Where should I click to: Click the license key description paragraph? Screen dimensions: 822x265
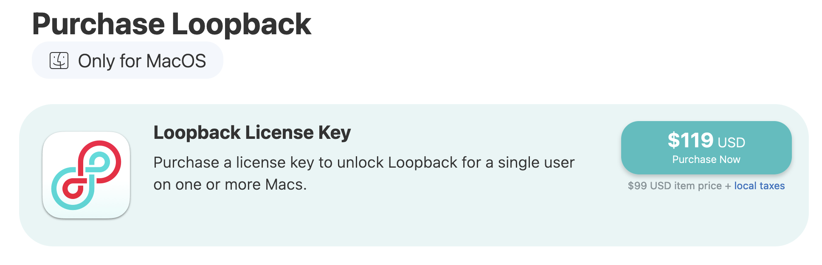(x=363, y=173)
